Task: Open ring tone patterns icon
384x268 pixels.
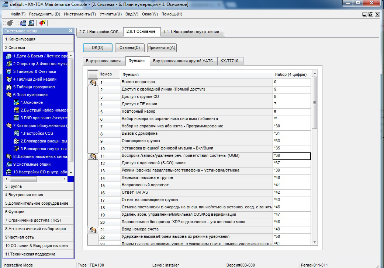Action: click(x=9, y=156)
